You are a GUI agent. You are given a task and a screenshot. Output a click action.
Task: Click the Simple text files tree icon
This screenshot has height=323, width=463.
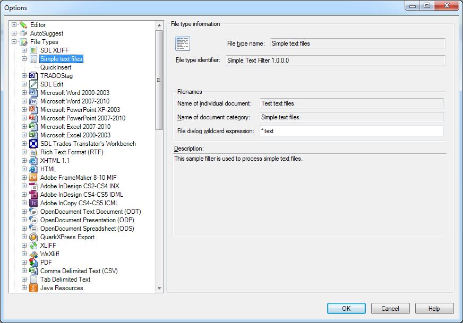point(33,59)
